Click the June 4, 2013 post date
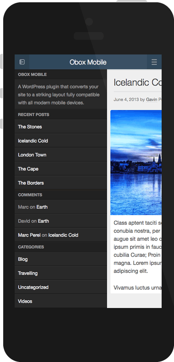 (x=126, y=99)
